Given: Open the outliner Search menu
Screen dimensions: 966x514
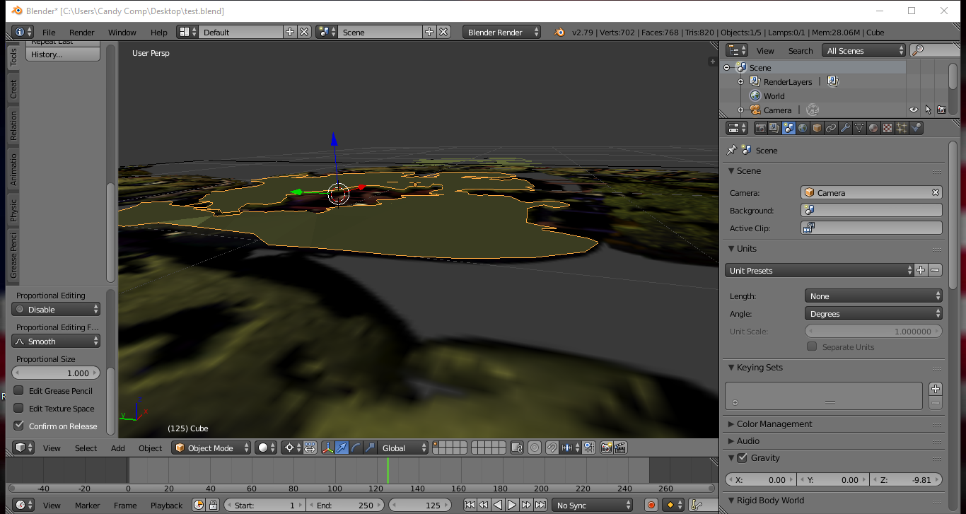Looking at the screenshot, I should pyautogui.click(x=801, y=50).
